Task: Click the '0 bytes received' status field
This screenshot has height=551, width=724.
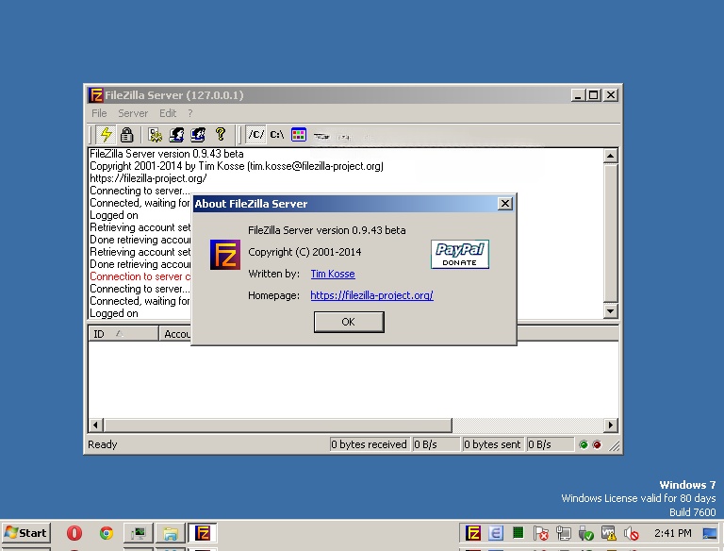Action: [x=369, y=444]
